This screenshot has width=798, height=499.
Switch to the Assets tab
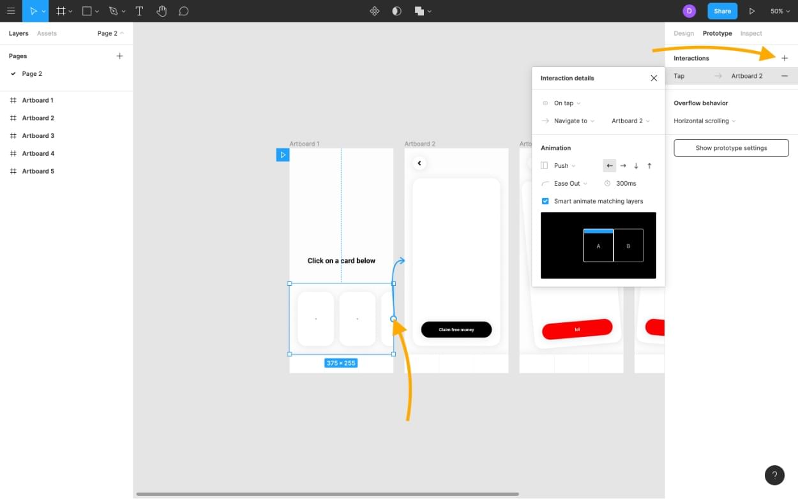(x=47, y=33)
